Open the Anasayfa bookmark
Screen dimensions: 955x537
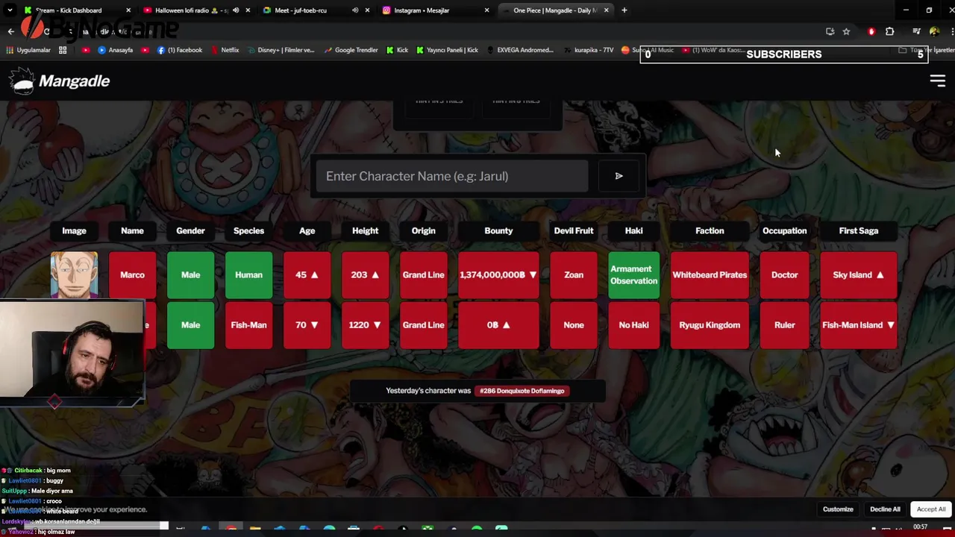click(115, 50)
